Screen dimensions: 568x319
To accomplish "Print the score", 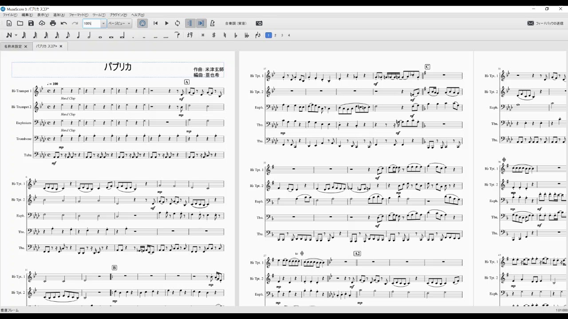I will tap(53, 23).
